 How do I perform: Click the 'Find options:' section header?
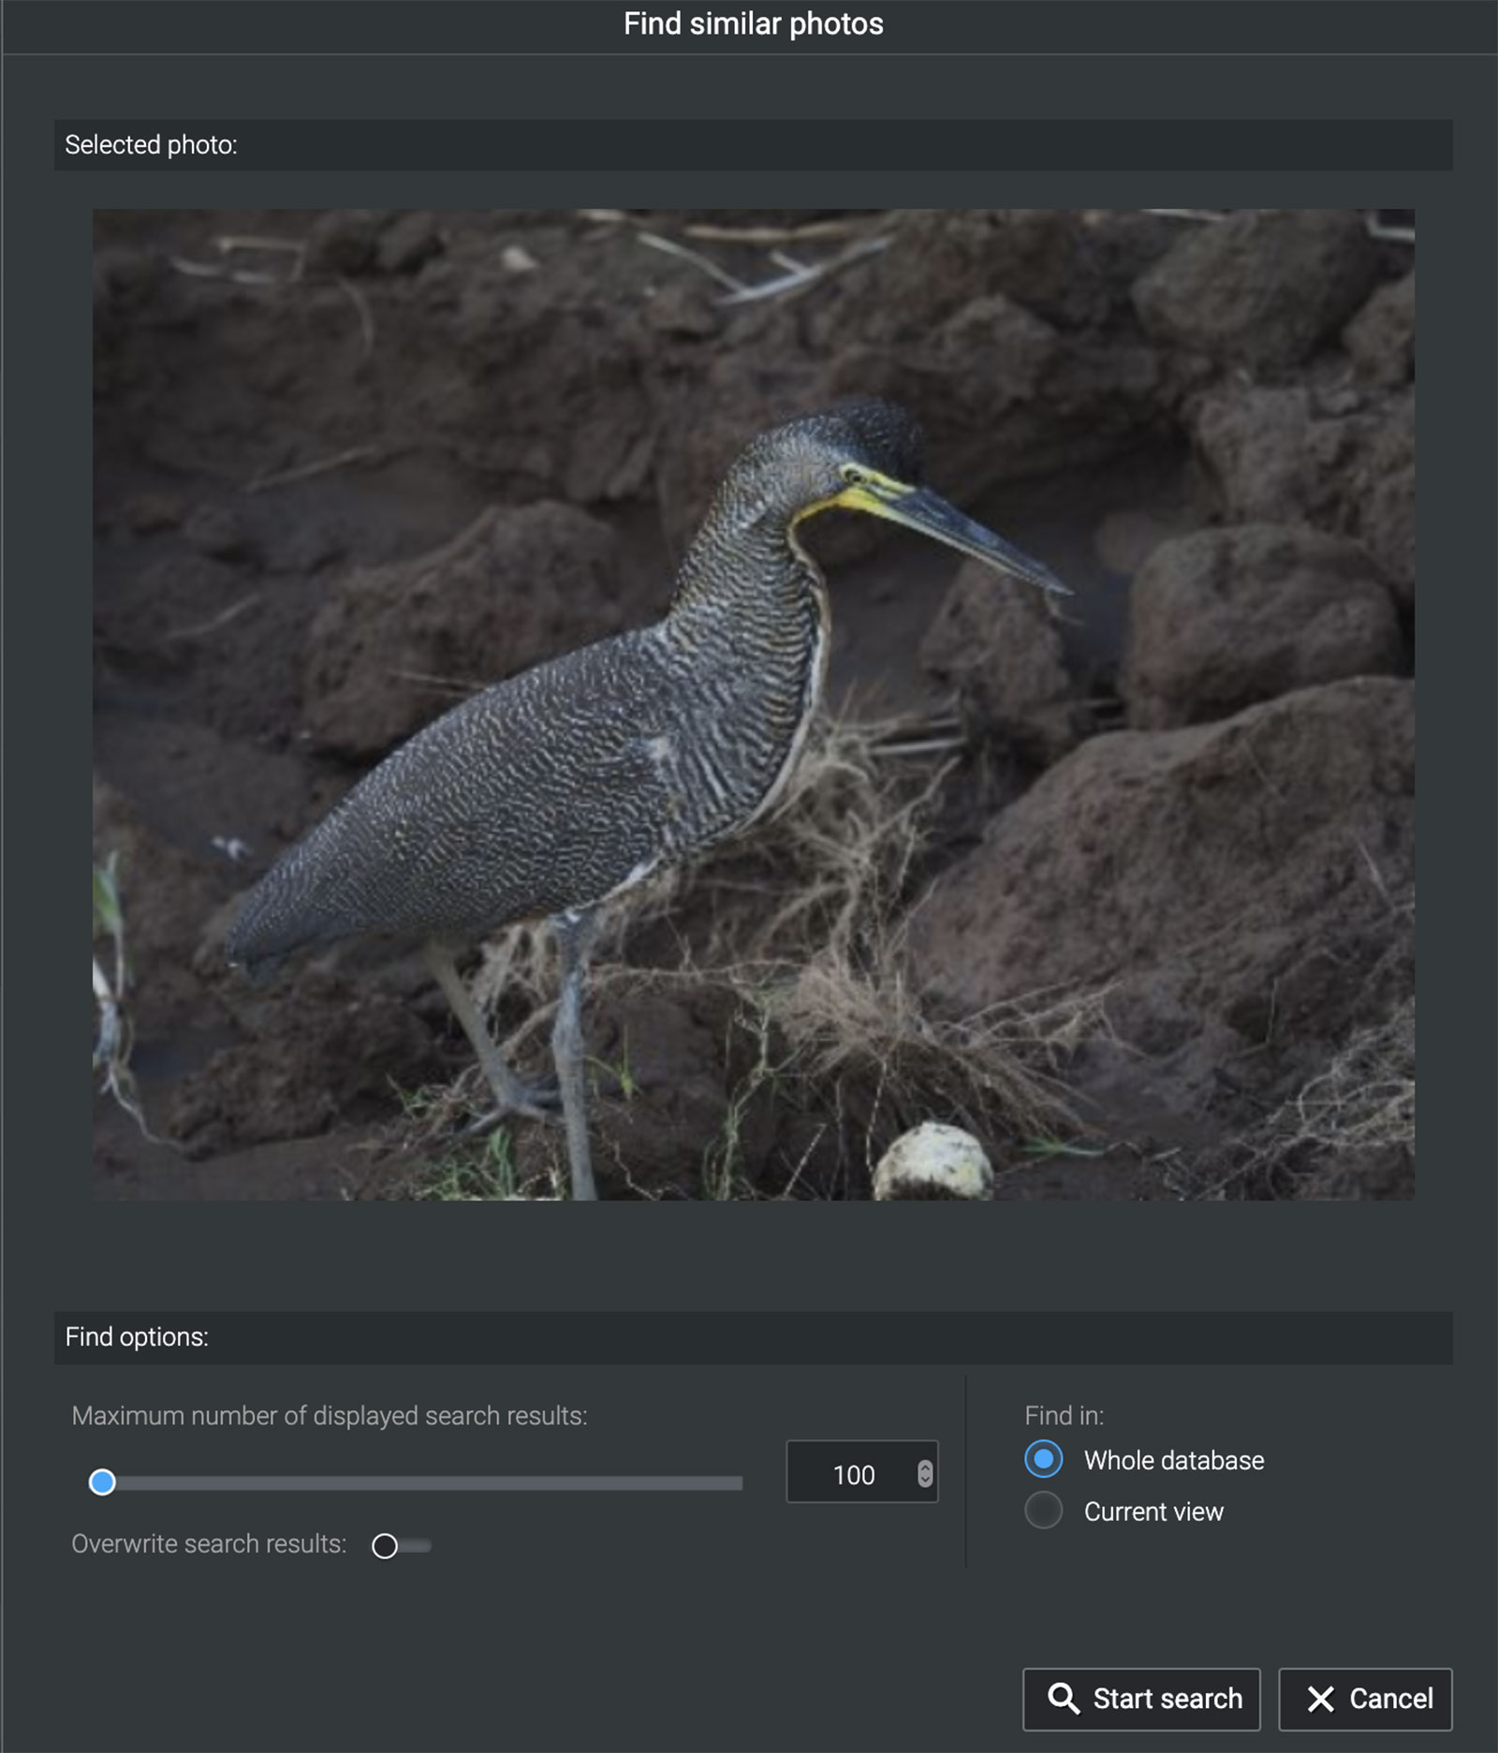(137, 1337)
